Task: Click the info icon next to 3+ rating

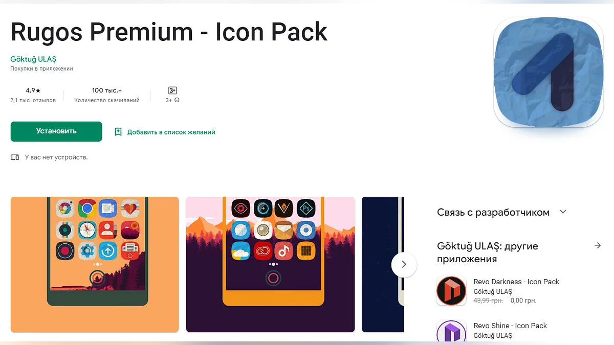Action: coord(177,100)
